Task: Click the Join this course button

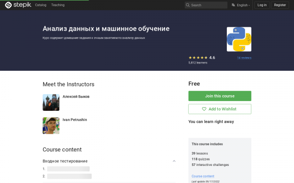Action: coord(220,96)
